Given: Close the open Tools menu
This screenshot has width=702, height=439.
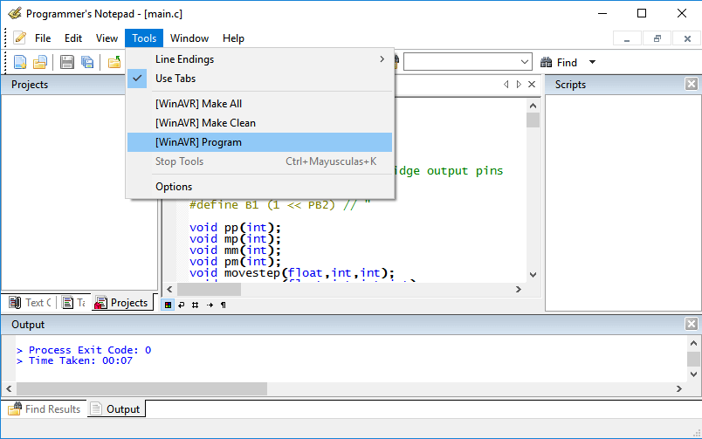Looking at the screenshot, I should pos(144,38).
